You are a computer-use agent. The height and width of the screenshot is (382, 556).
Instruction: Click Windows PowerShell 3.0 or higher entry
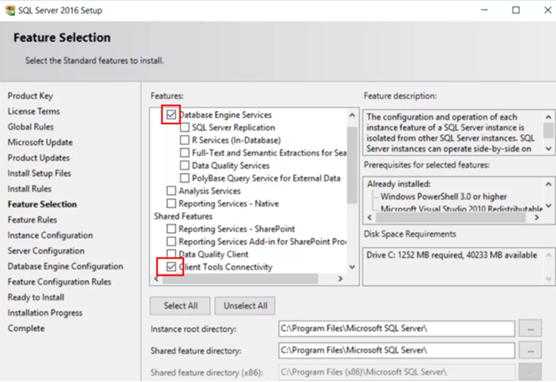click(444, 196)
